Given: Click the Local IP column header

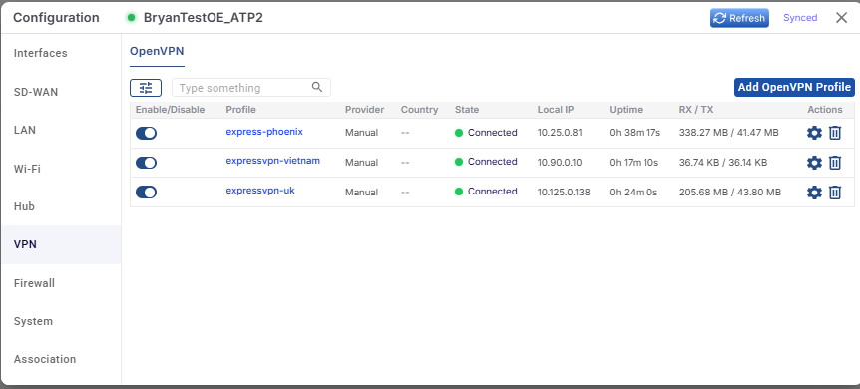Looking at the screenshot, I should tap(556, 109).
